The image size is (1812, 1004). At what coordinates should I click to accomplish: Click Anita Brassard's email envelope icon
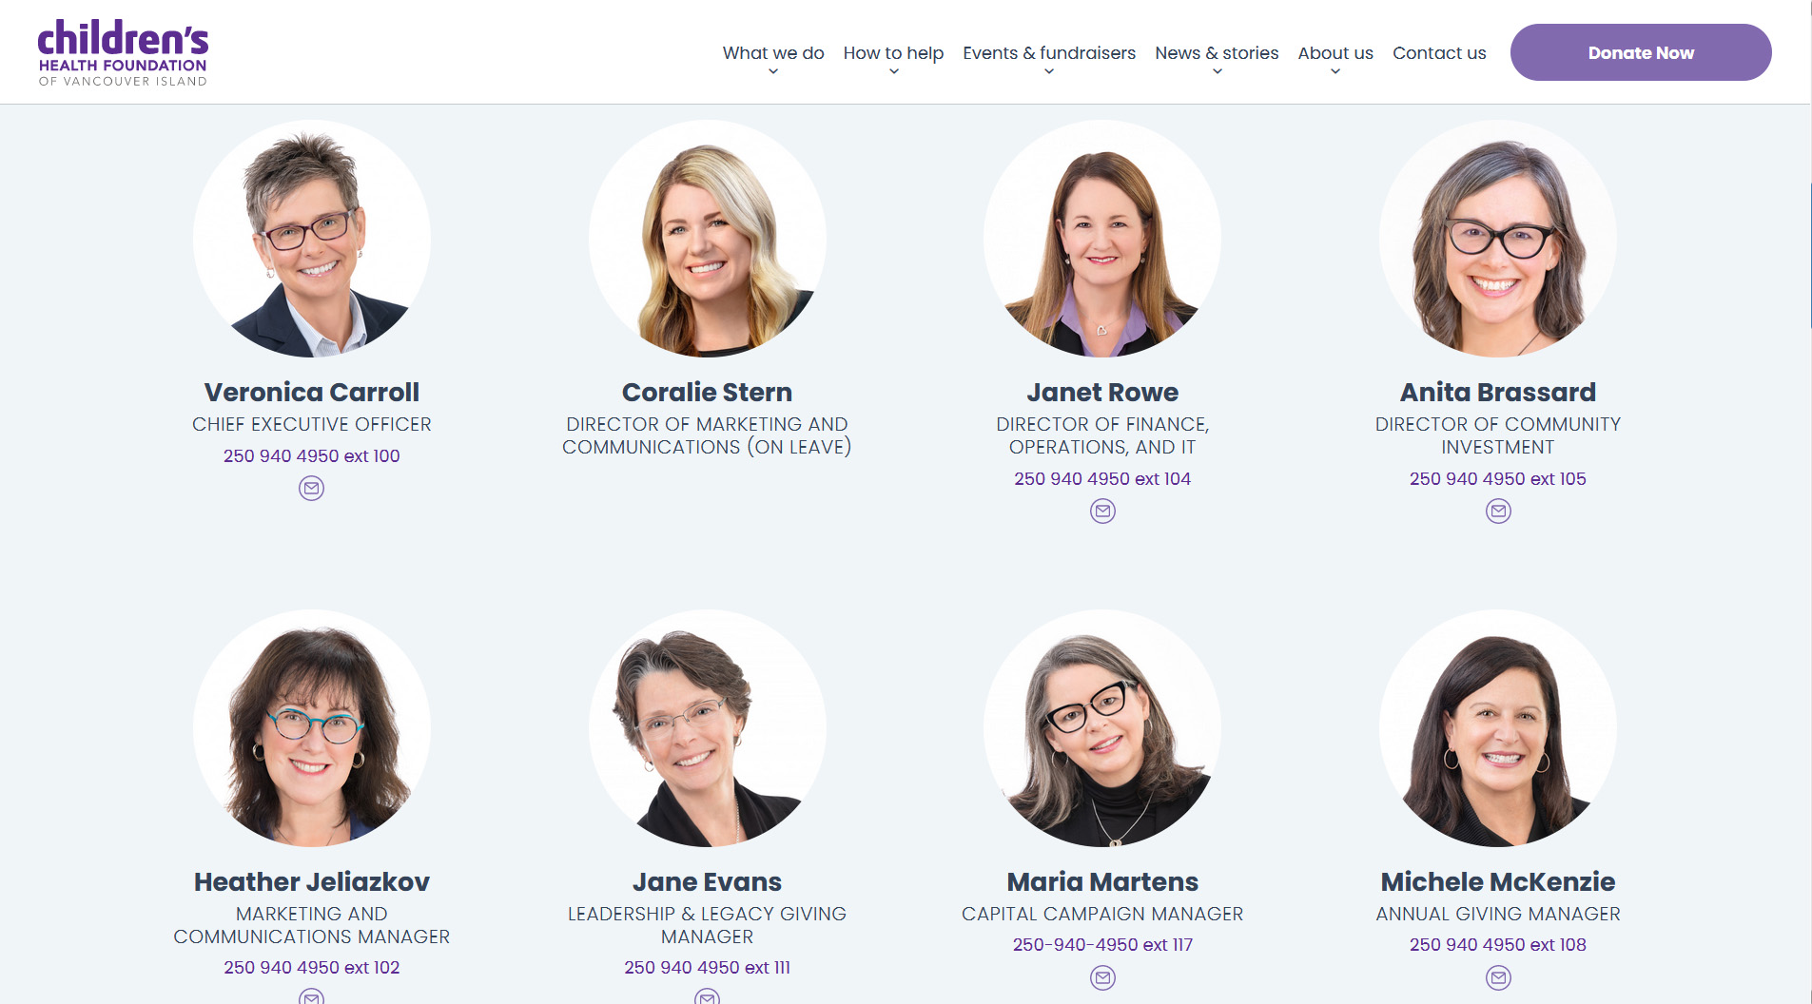[1498, 512]
